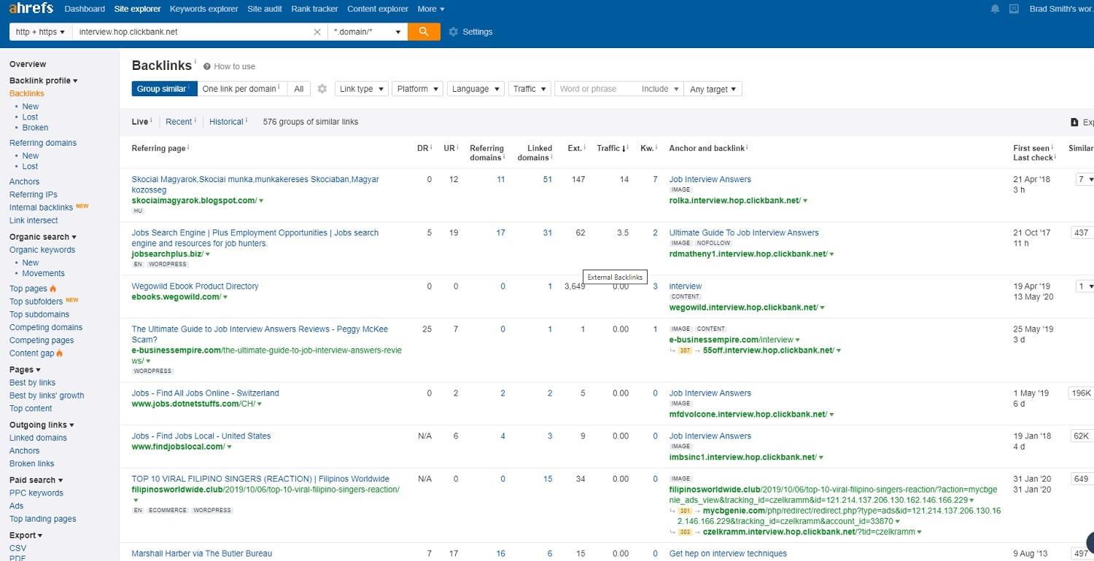Image resolution: width=1094 pixels, height=561 pixels.
Task: Switch to the Live tab
Action: [x=139, y=122]
